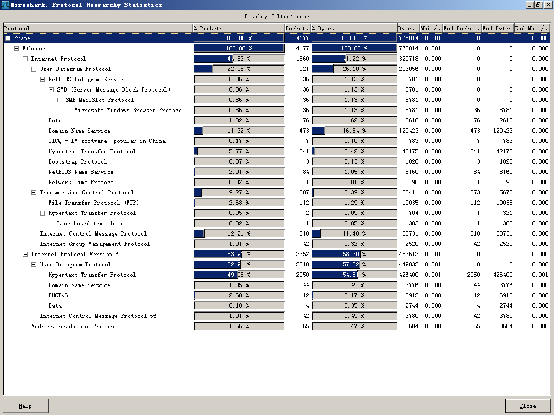Collapse SMB MailSlot Protocol node
This screenshot has height=416, width=554.
tap(60, 100)
